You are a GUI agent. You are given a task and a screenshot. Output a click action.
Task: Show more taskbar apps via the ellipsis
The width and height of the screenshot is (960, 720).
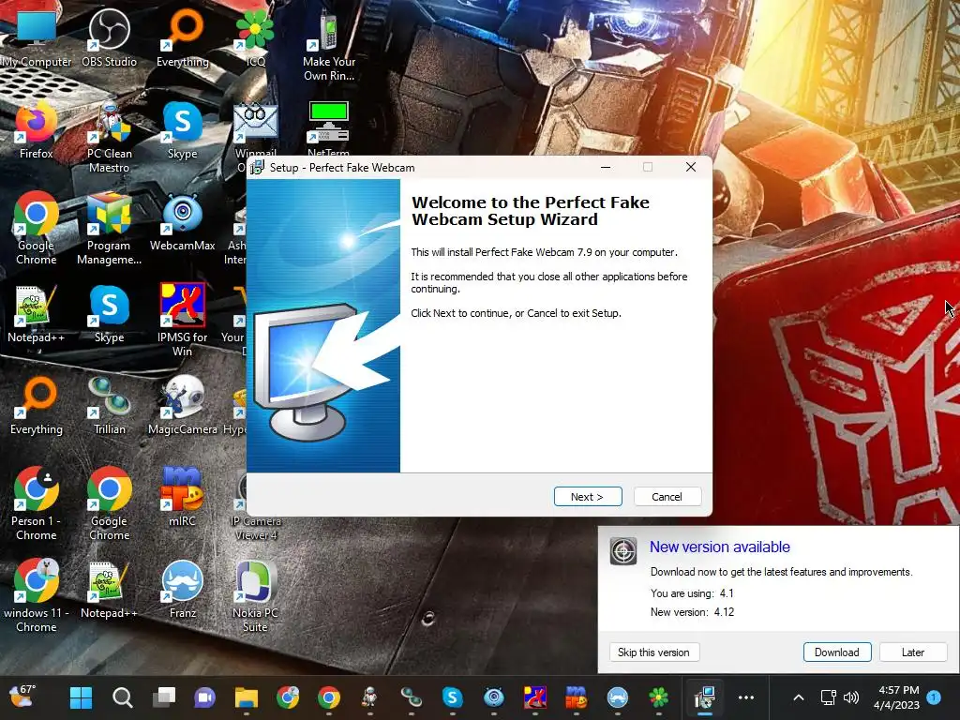[745, 697]
